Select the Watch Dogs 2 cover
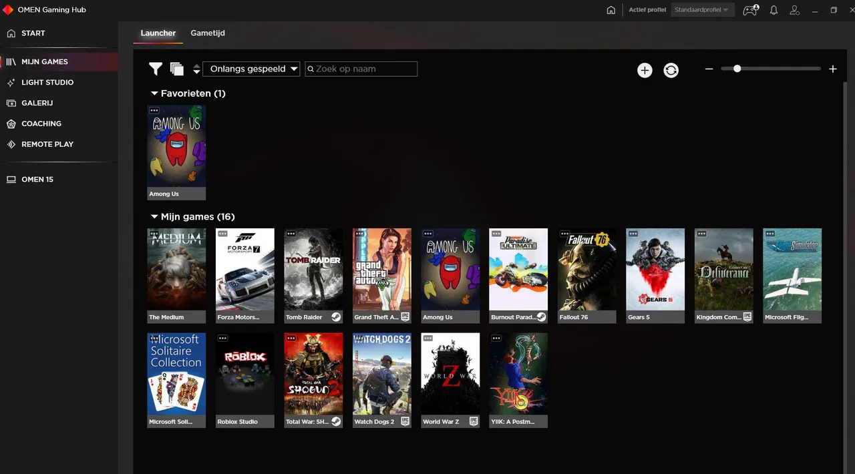 [381, 374]
